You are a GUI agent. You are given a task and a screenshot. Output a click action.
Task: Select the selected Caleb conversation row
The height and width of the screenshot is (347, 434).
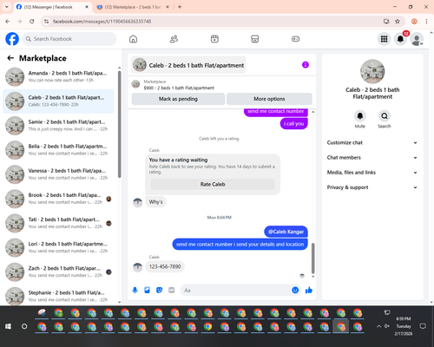[59, 101]
